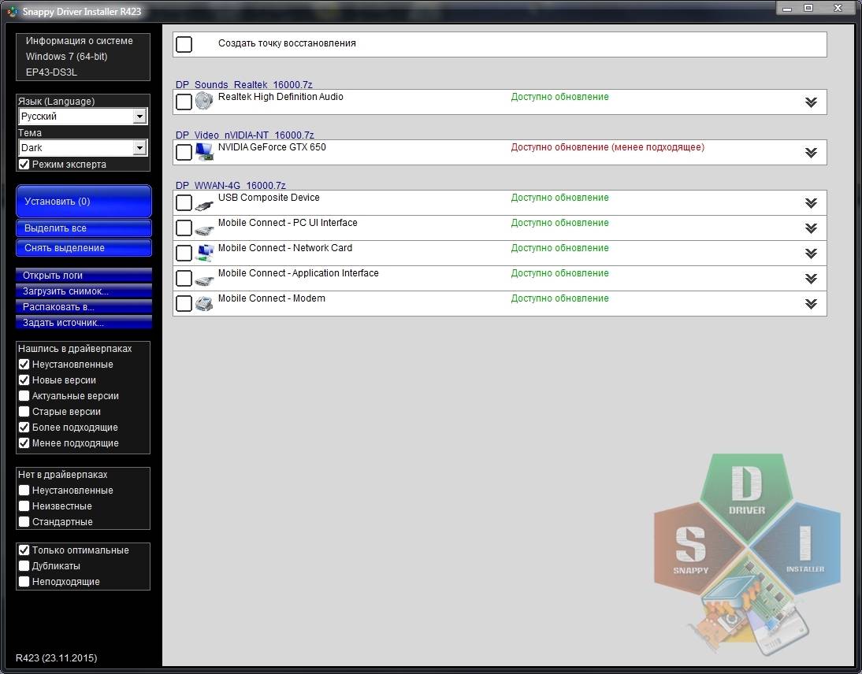Tick the create restore point checkbox
The width and height of the screenshot is (862, 674).
pyautogui.click(x=184, y=44)
